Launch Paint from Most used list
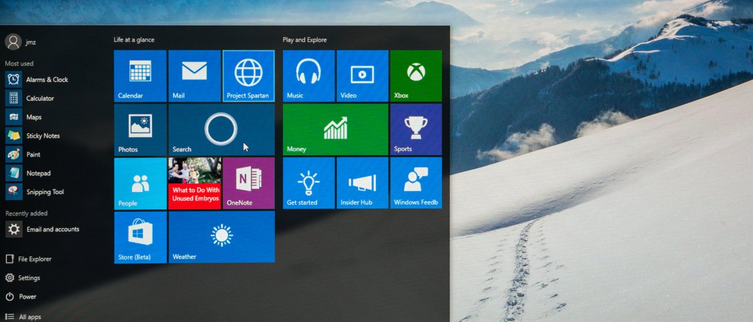Image resolution: width=753 pixels, height=322 pixels. tap(24, 155)
